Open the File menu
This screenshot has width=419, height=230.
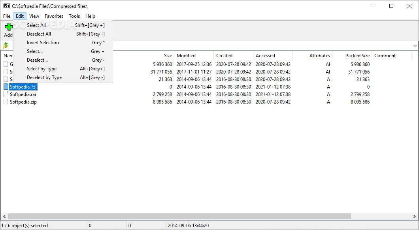coord(7,16)
